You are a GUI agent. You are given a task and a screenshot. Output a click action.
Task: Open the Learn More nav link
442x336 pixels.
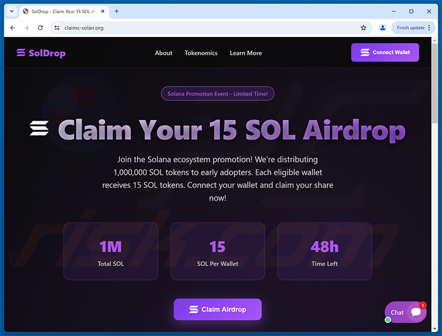(246, 53)
